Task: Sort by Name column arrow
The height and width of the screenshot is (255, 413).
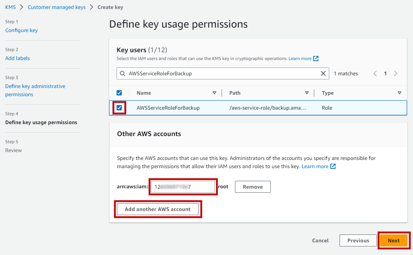Action: [215, 93]
